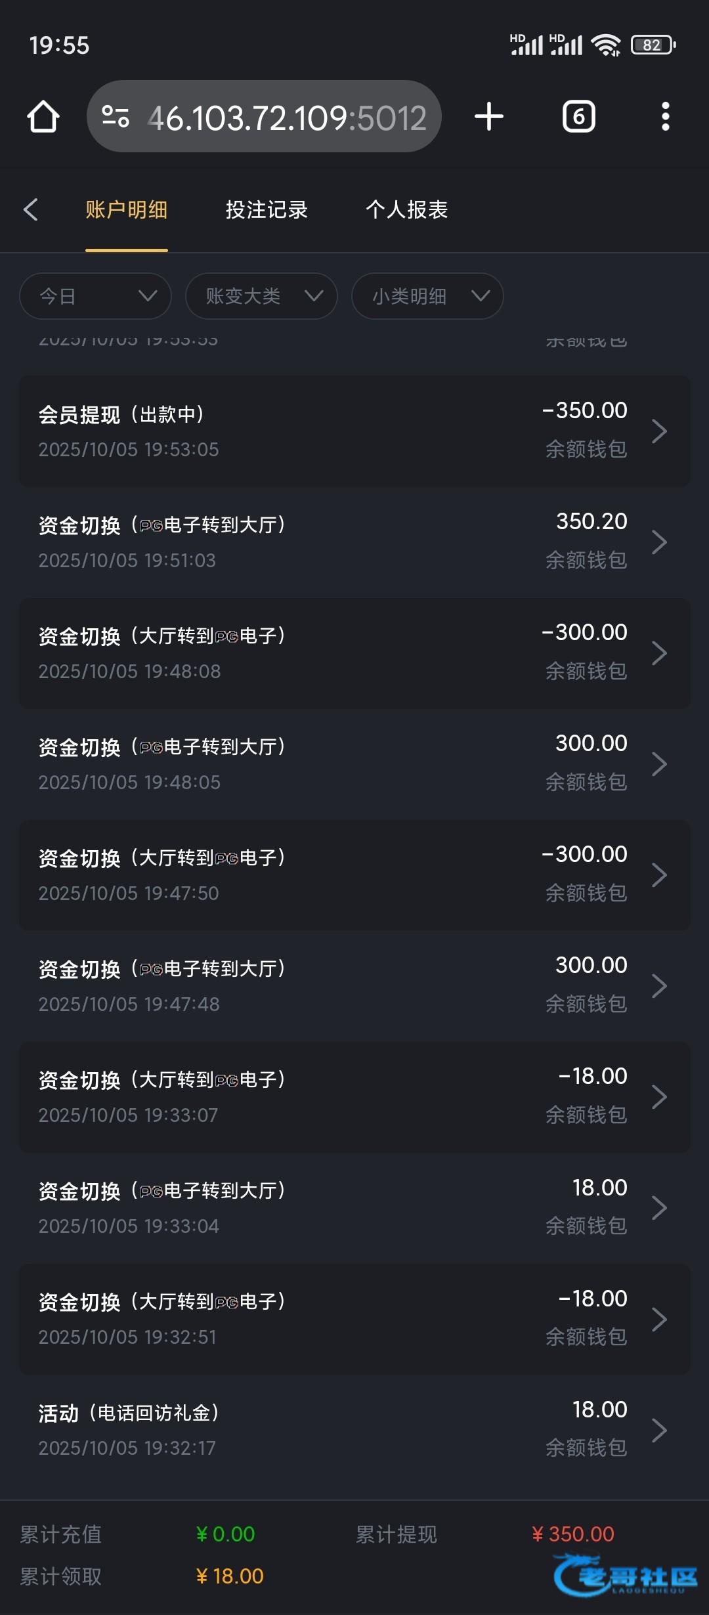Screen dimensions: 709x1615
Task: Expand the 今日 date filter
Action: (96, 296)
